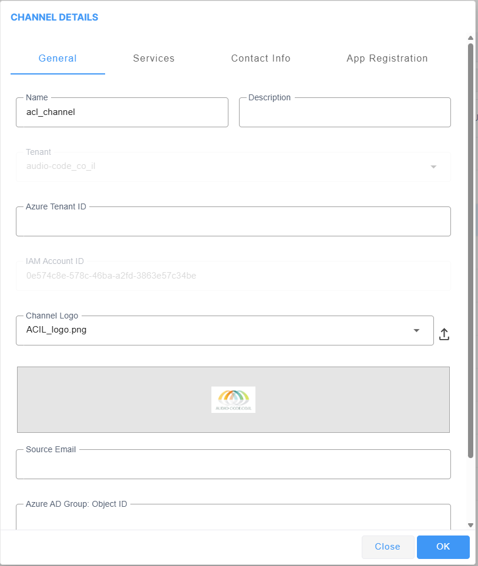Upload a new channel logo file
The image size is (478, 566).
(444, 334)
